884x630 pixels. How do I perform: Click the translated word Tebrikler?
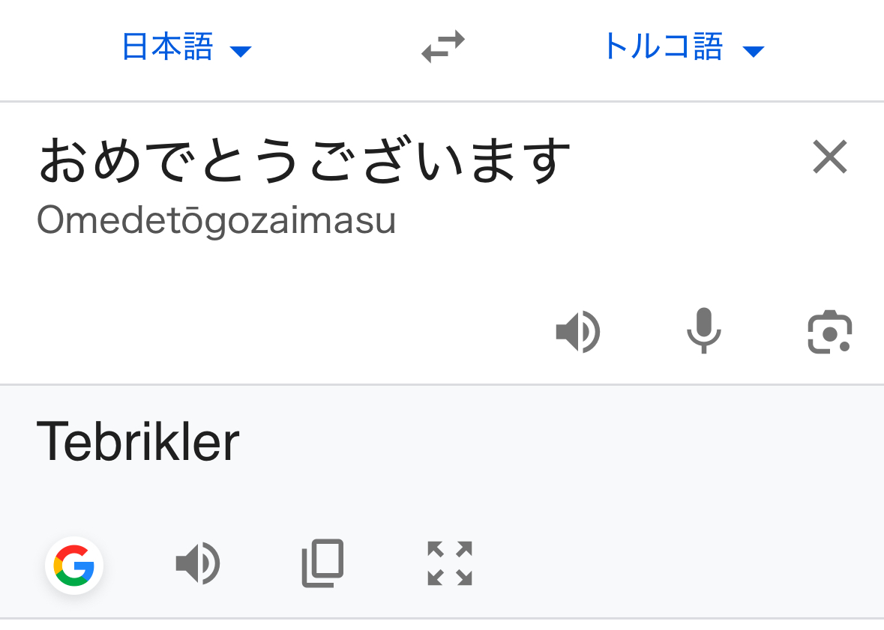point(138,442)
